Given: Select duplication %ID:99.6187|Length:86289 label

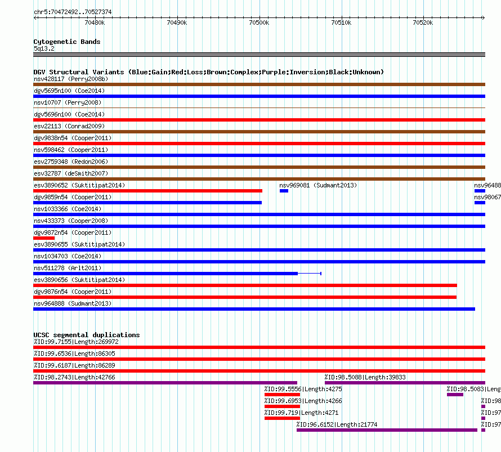Looking at the screenshot, I should [74, 365].
